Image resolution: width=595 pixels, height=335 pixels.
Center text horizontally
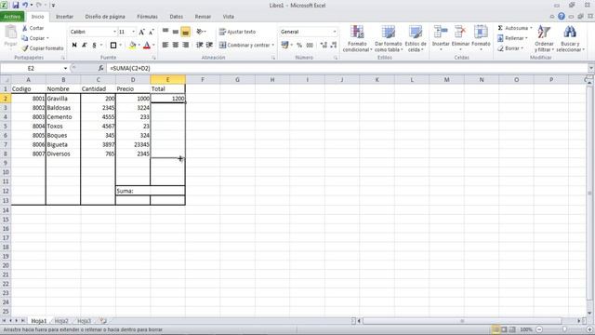click(176, 45)
